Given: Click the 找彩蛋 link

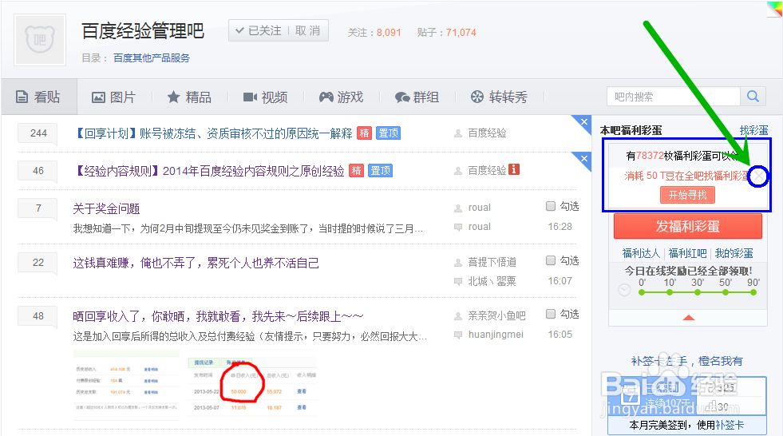Looking at the screenshot, I should (x=753, y=130).
